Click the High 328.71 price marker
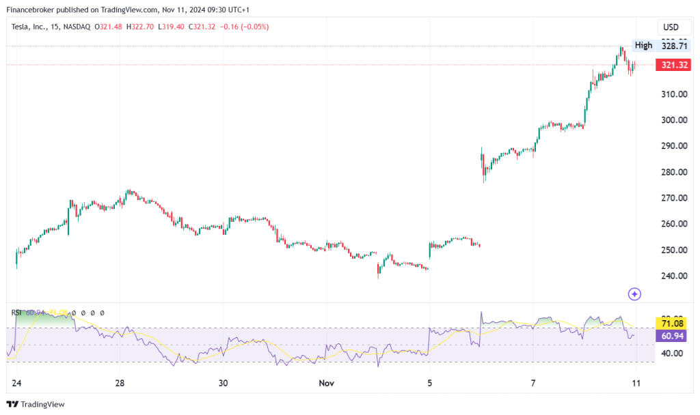 pyautogui.click(x=661, y=46)
